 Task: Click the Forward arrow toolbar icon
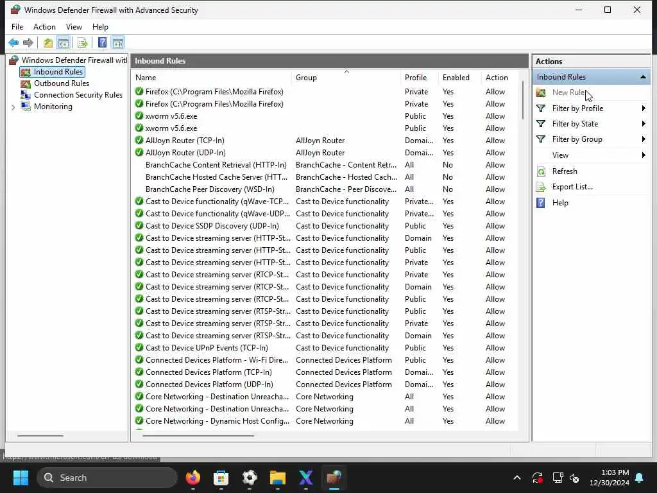[x=28, y=42]
